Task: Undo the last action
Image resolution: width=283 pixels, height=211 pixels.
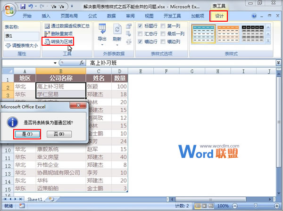Action: (31, 7)
